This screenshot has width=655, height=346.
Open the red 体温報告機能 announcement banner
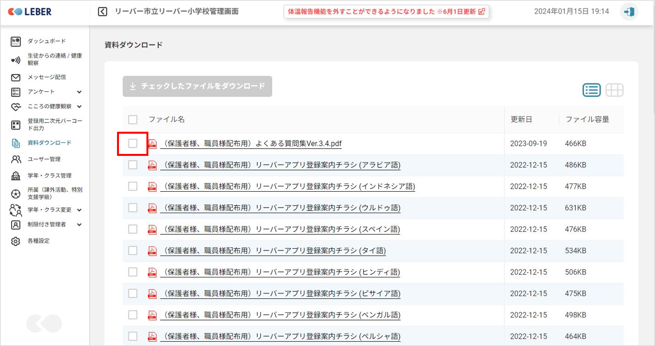(x=386, y=12)
